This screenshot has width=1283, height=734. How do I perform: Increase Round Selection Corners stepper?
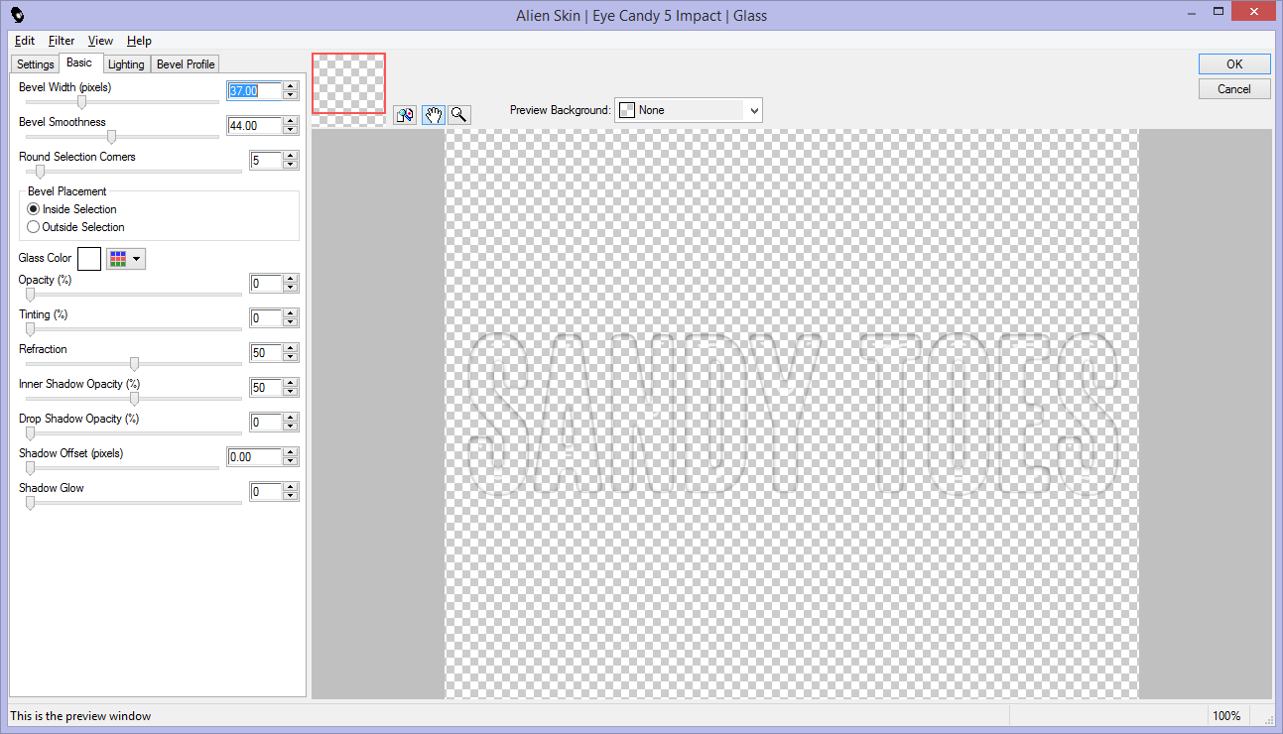coord(291,156)
